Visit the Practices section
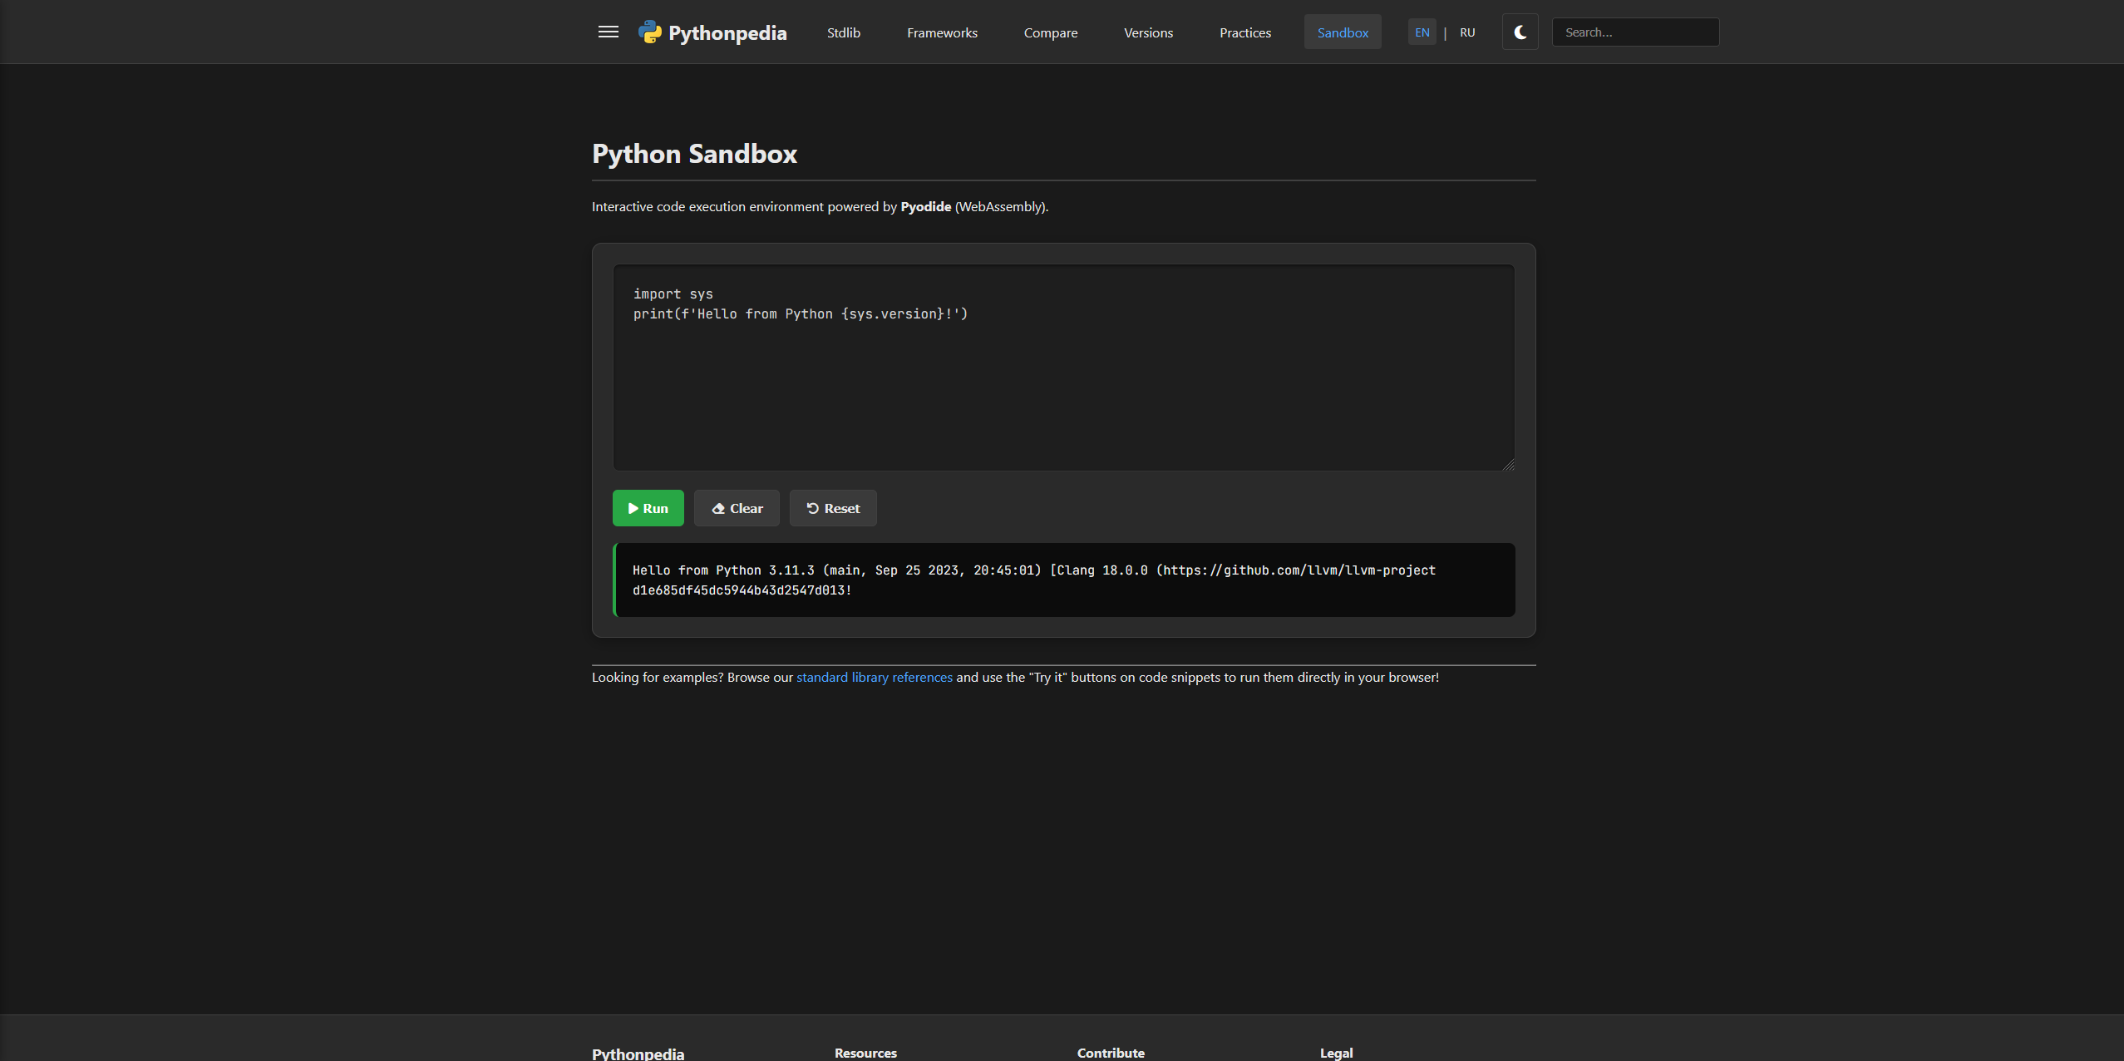2124x1061 pixels. [x=1244, y=32]
